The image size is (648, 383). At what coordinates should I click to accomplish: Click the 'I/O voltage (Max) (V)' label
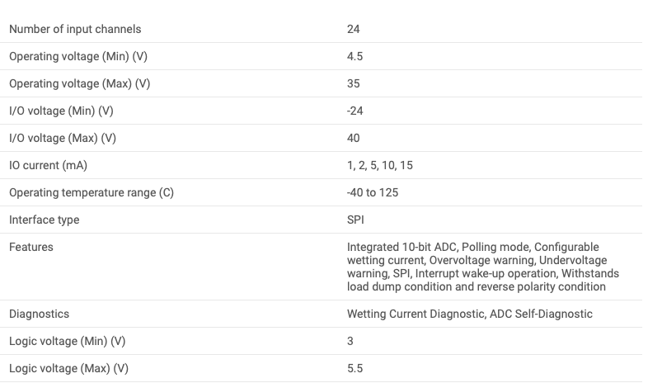pos(63,139)
